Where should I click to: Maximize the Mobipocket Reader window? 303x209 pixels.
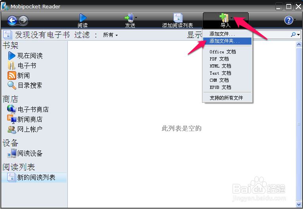(289, 7)
